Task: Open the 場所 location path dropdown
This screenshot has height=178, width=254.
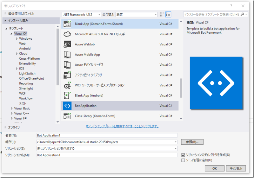Action: [x=176, y=142]
